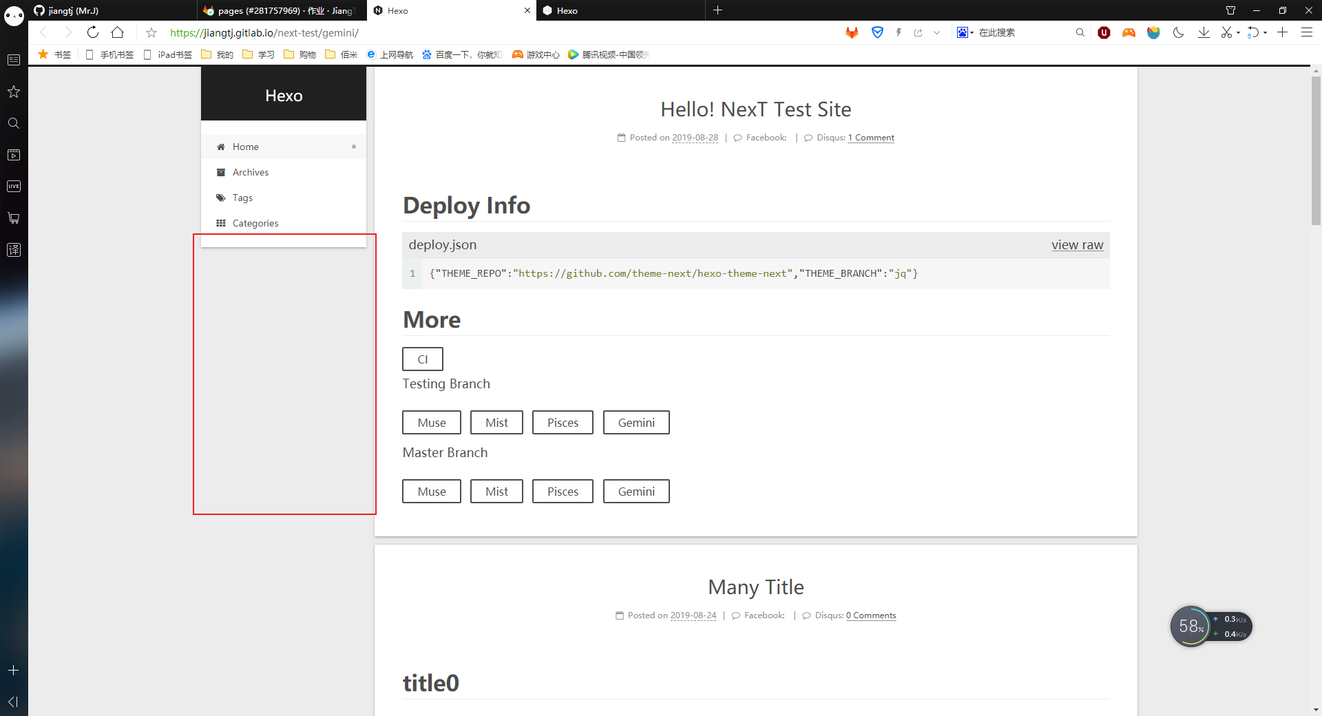The height and width of the screenshot is (716, 1322).
Task: Toggle night mode moon icon
Action: [1178, 32]
